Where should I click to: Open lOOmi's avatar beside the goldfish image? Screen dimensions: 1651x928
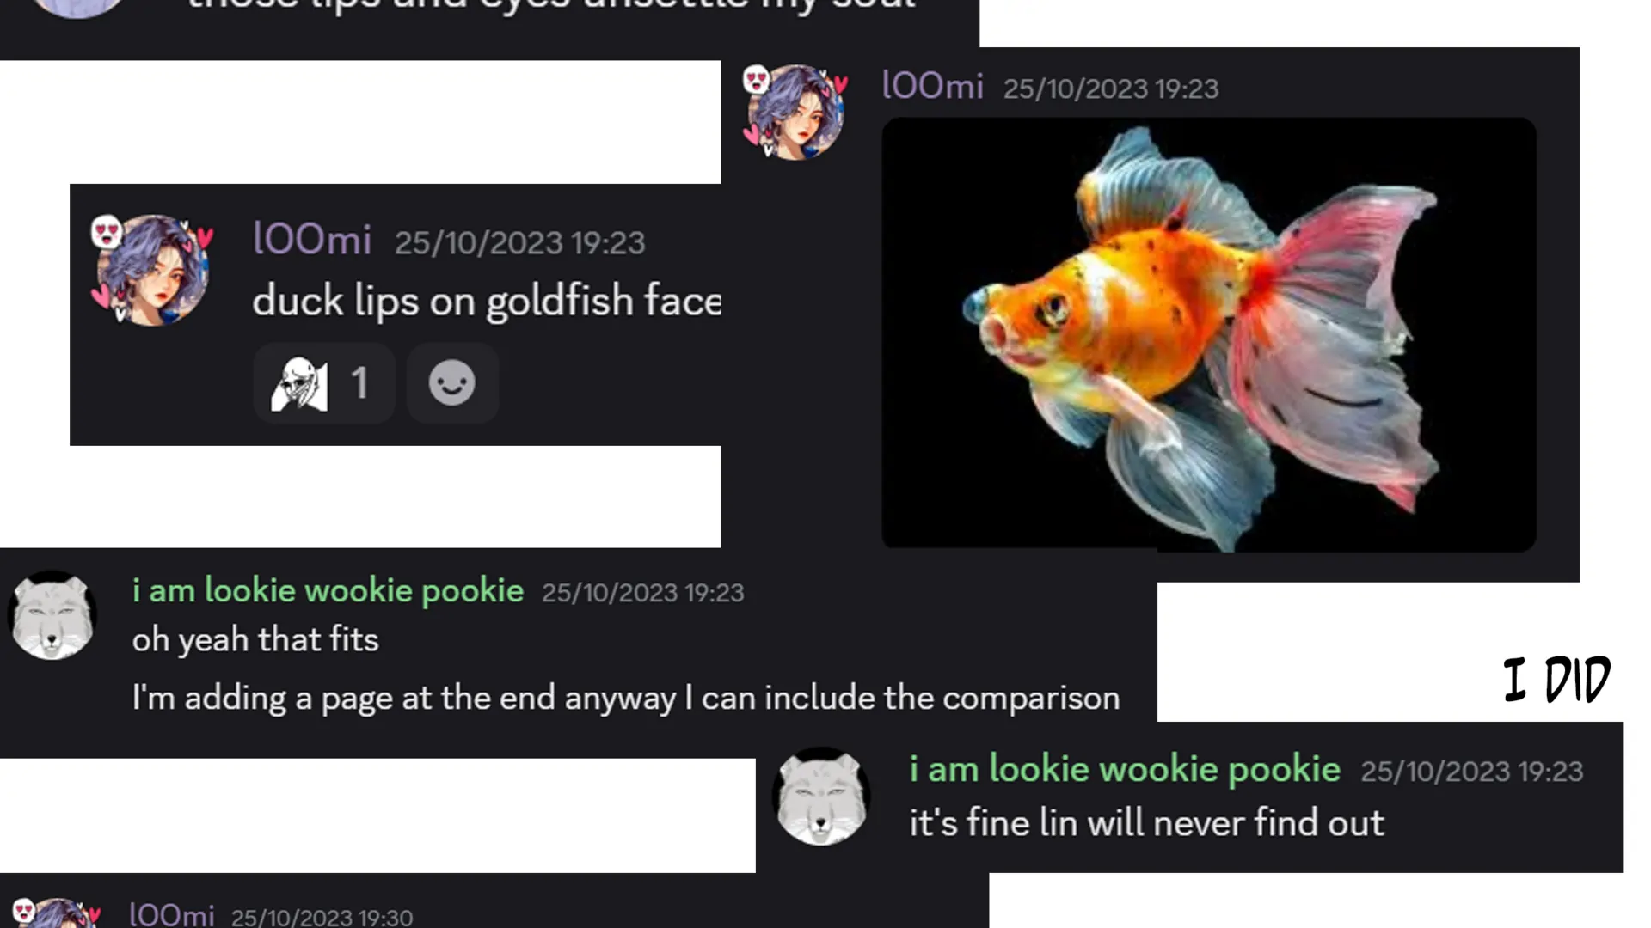pos(795,112)
